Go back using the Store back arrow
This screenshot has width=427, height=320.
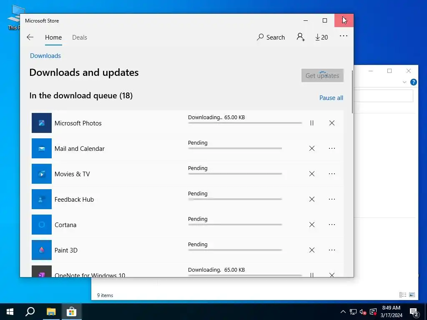(x=30, y=37)
